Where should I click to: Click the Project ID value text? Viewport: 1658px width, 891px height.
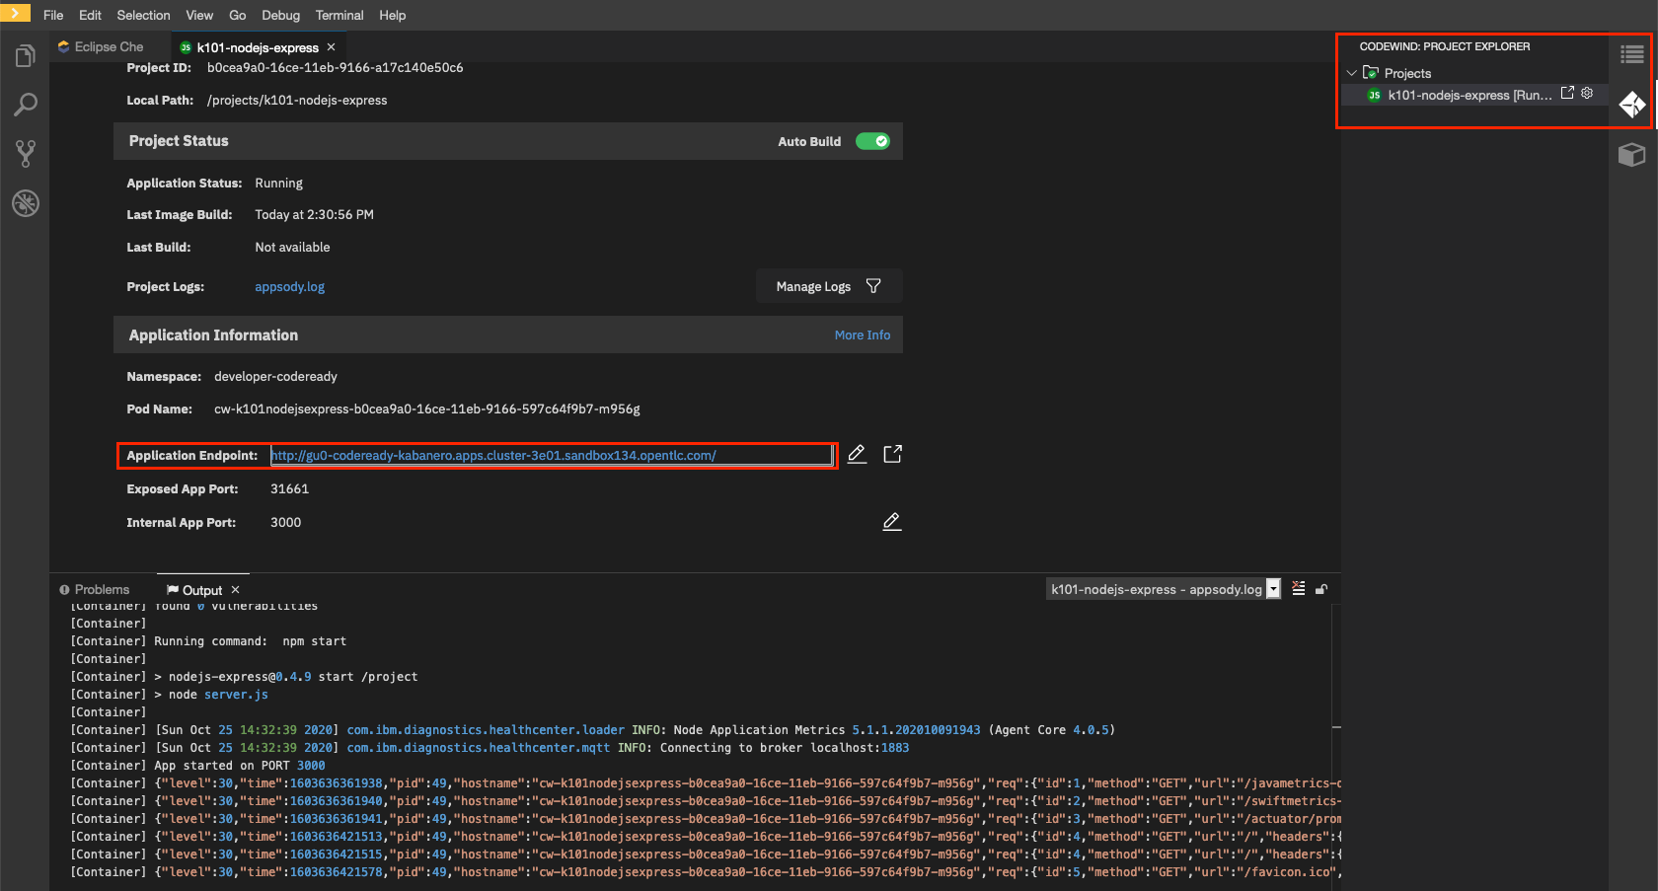point(335,67)
